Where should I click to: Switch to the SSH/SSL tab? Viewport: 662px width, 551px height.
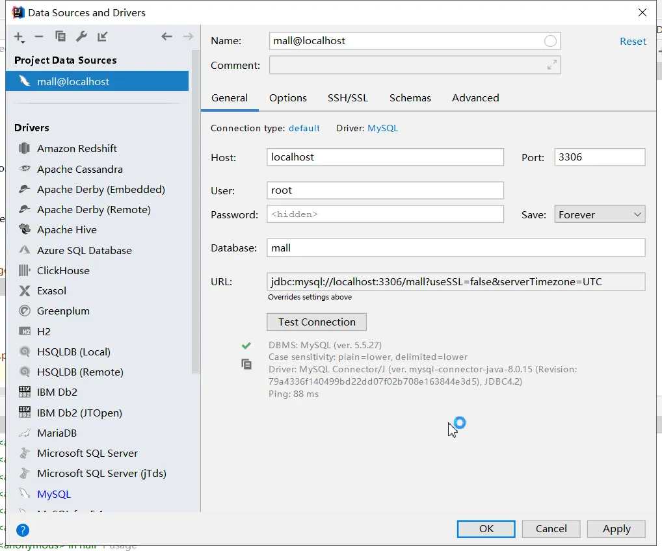pyautogui.click(x=347, y=98)
